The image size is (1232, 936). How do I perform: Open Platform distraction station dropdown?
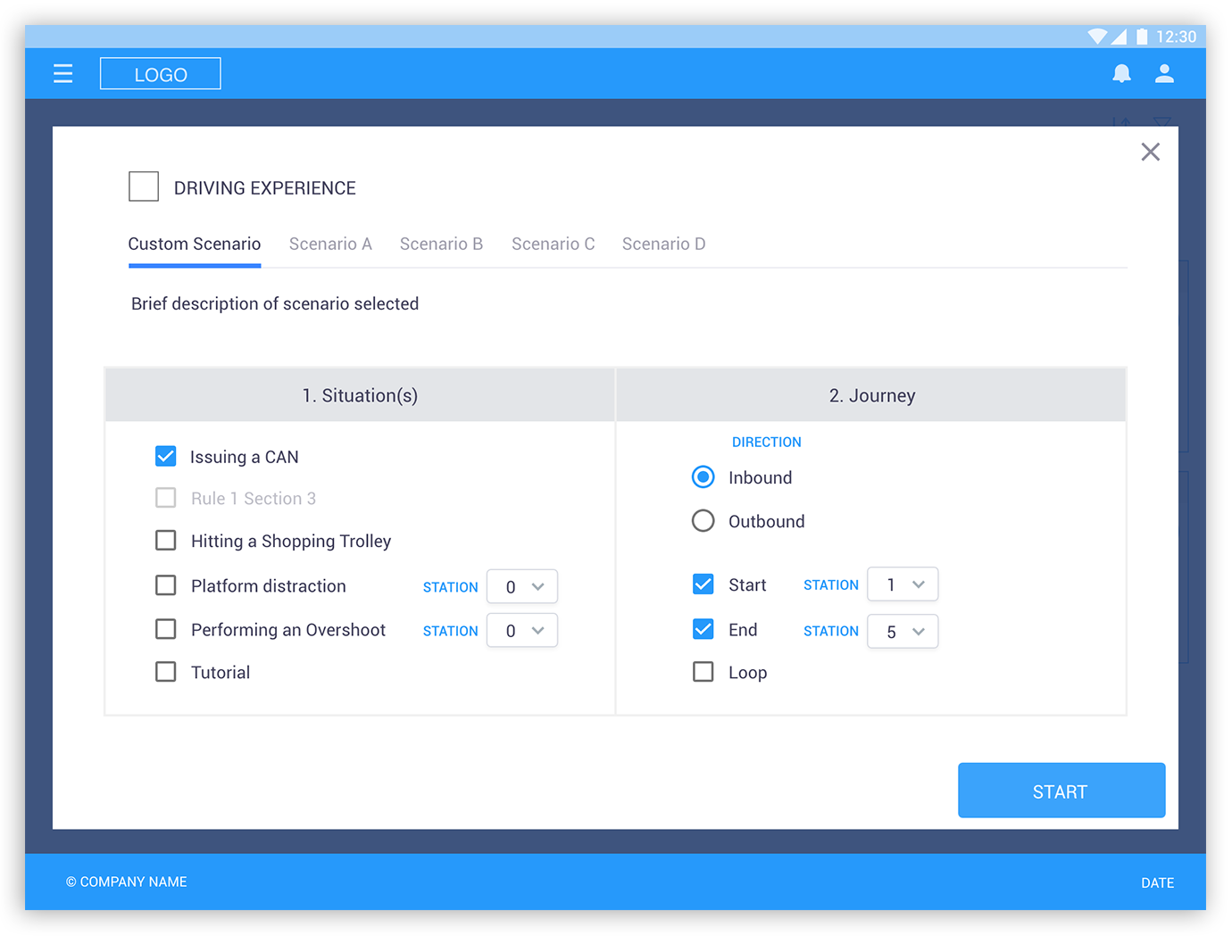[522, 586]
